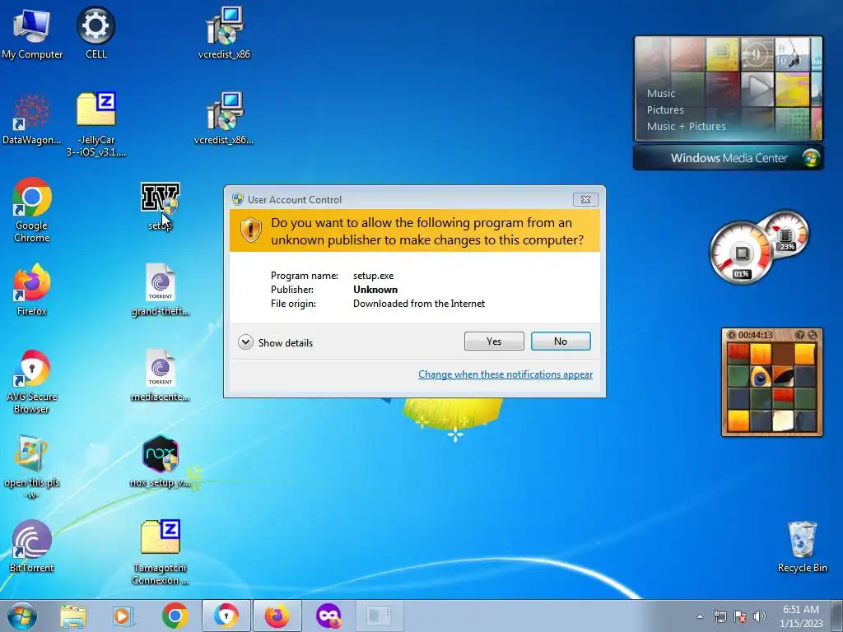This screenshot has width=843, height=632.
Task: Launch Google Chrome desktop shortcut
Action: 32,211
